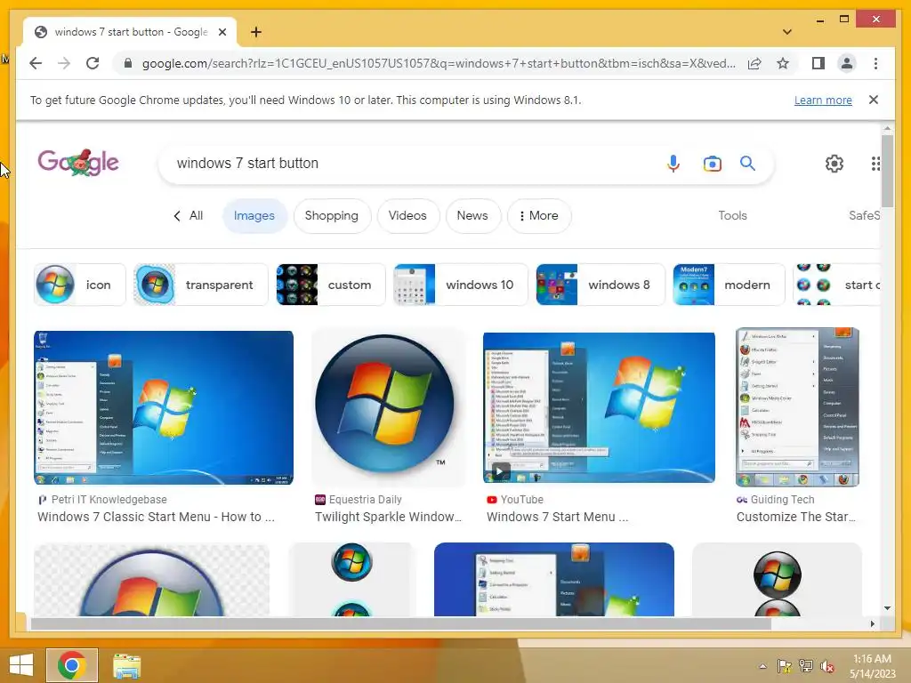The height and width of the screenshot is (683, 911).
Task: Apply the 'windows 8' filter chip
Action: (x=601, y=285)
